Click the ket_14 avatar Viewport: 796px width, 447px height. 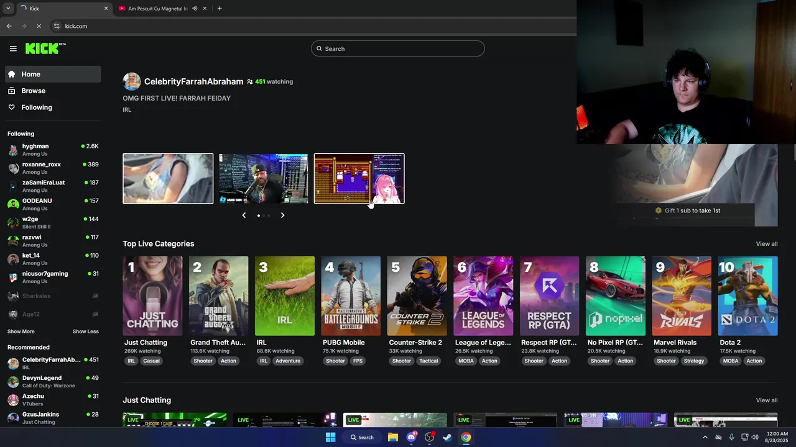(x=13, y=259)
